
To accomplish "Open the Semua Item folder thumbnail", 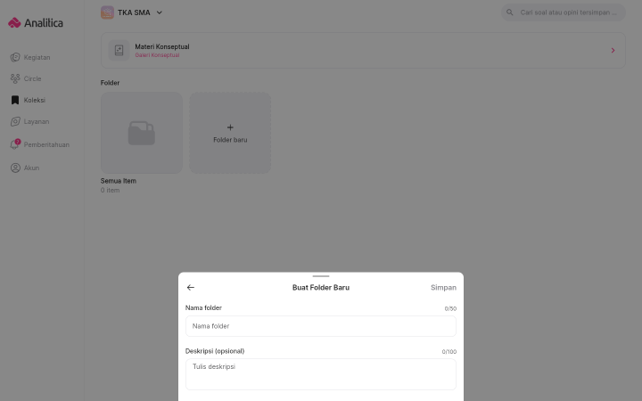I will pos(142,133).
